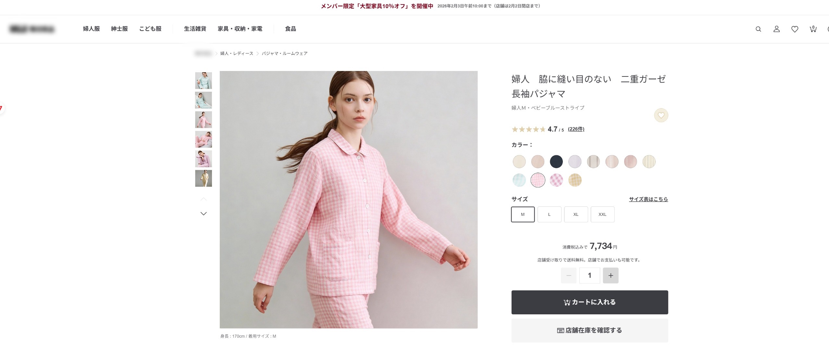View the yellow pajama thumbnail
Viewport: 829px width, 350px height.
point(204,178)
